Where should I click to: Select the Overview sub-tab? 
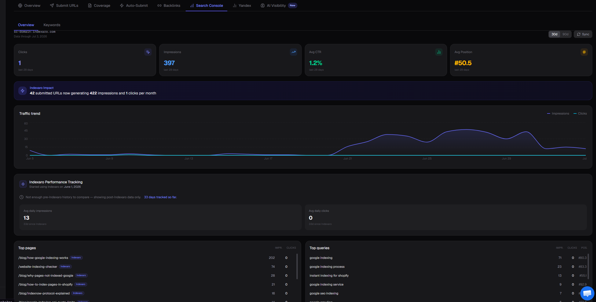(26, 25)
